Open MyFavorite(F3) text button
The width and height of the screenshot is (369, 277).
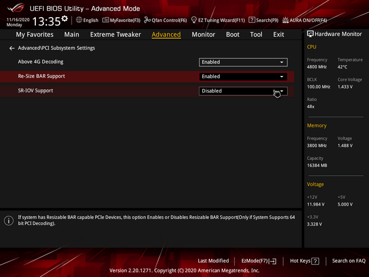click(x=125, y=20)
